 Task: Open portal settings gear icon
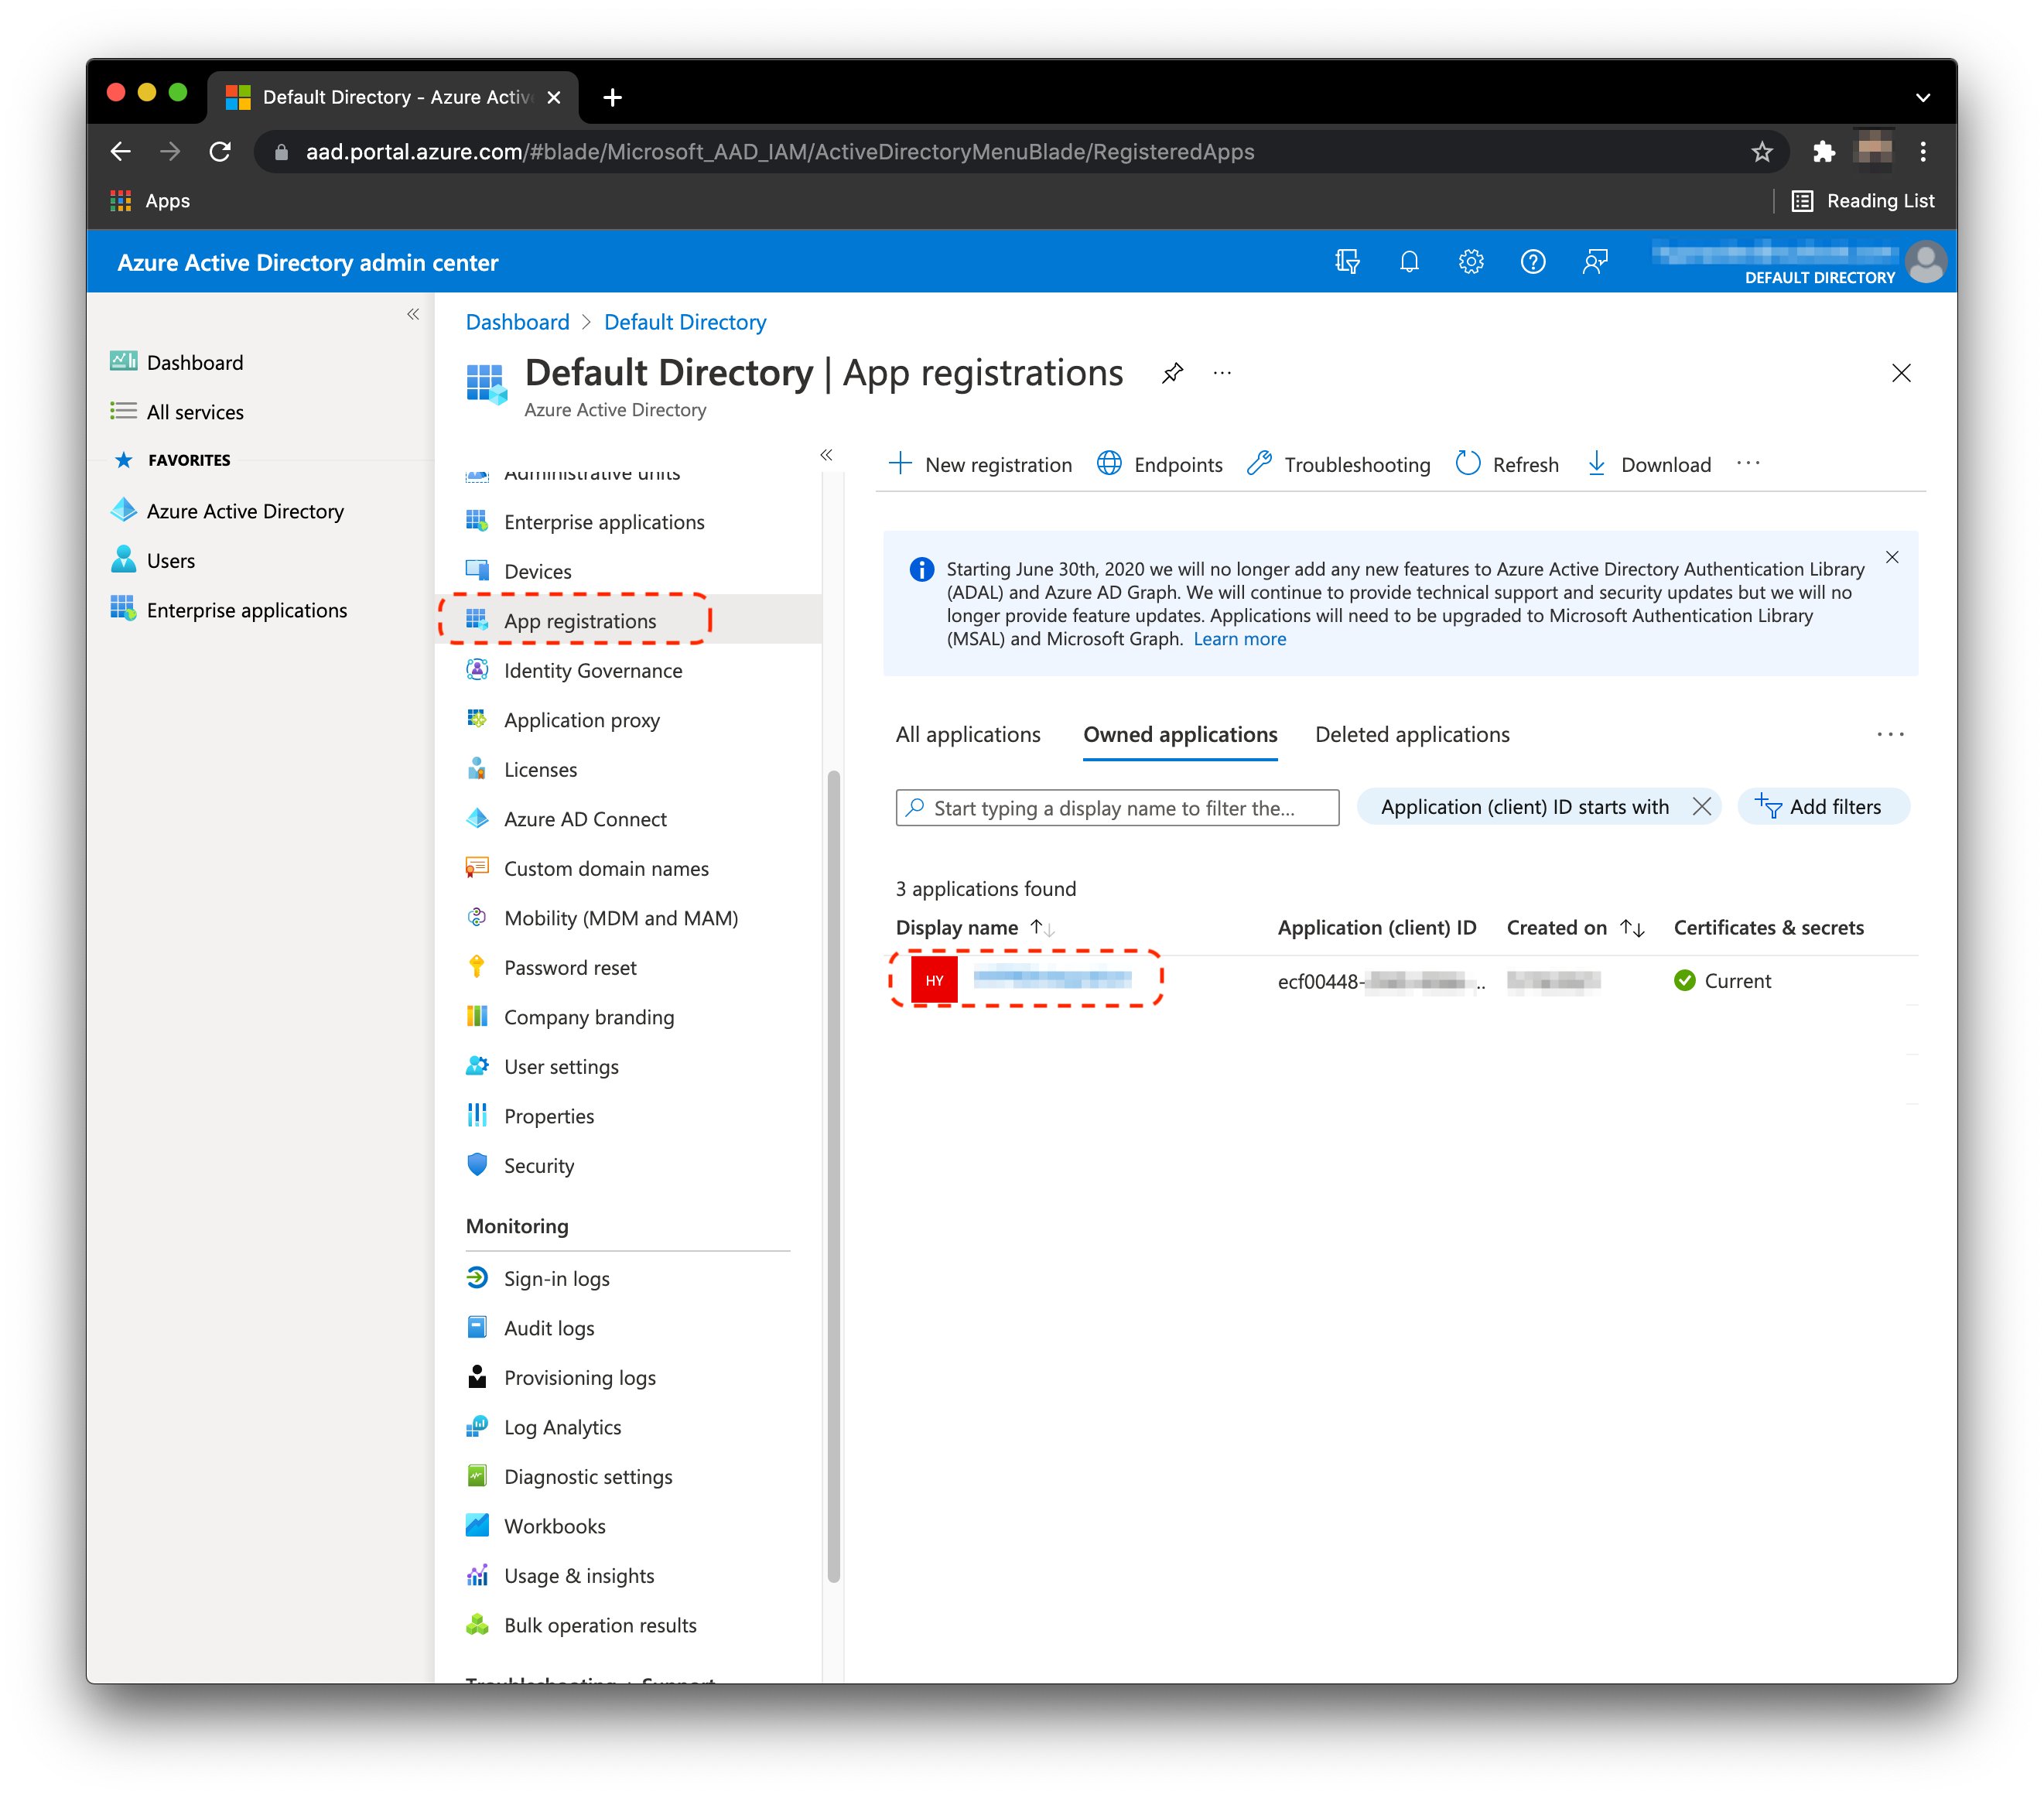coord(1470,262)
